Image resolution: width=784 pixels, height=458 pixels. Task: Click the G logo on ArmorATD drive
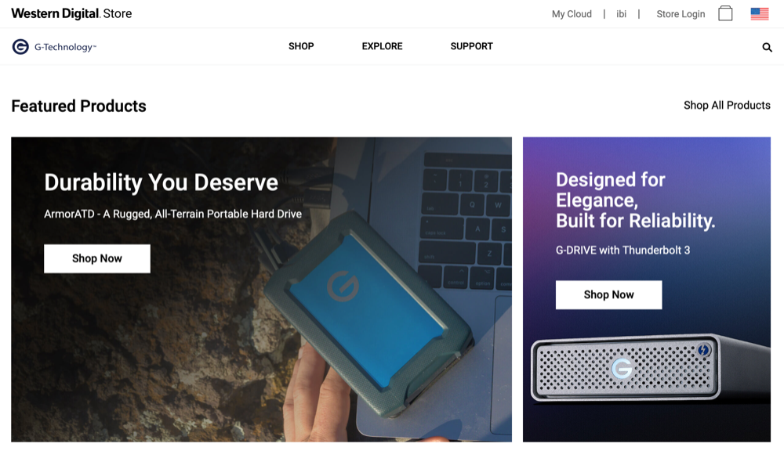pos(343,286)
